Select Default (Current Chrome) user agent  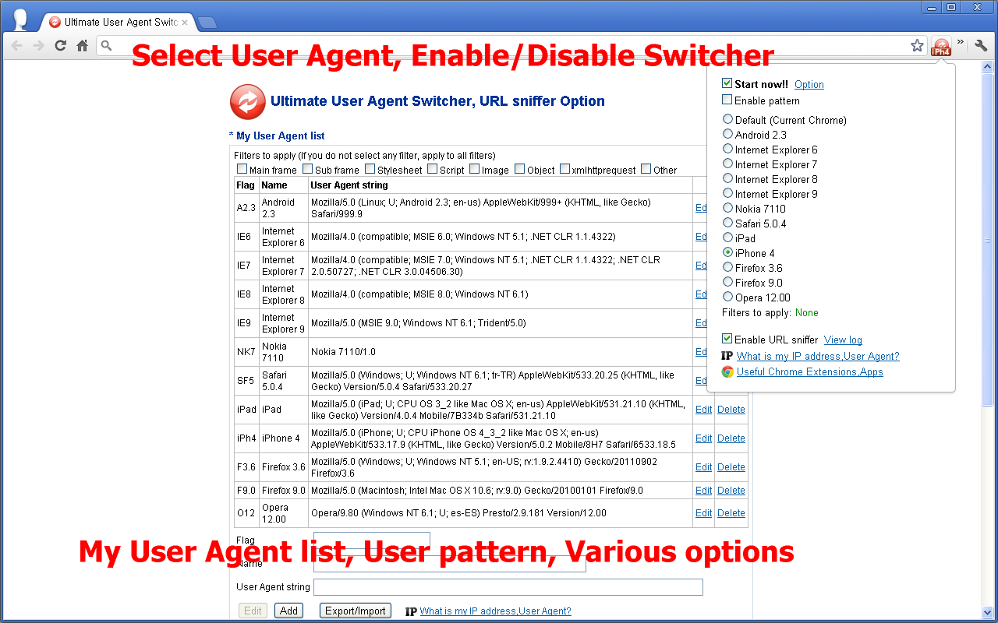coord(728,119)
